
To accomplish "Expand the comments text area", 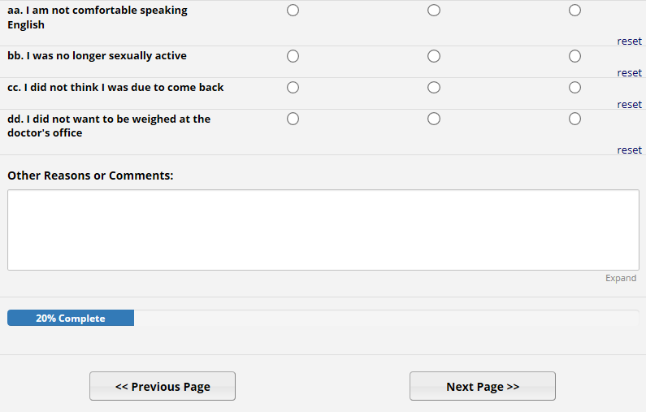I will [621, 279].
